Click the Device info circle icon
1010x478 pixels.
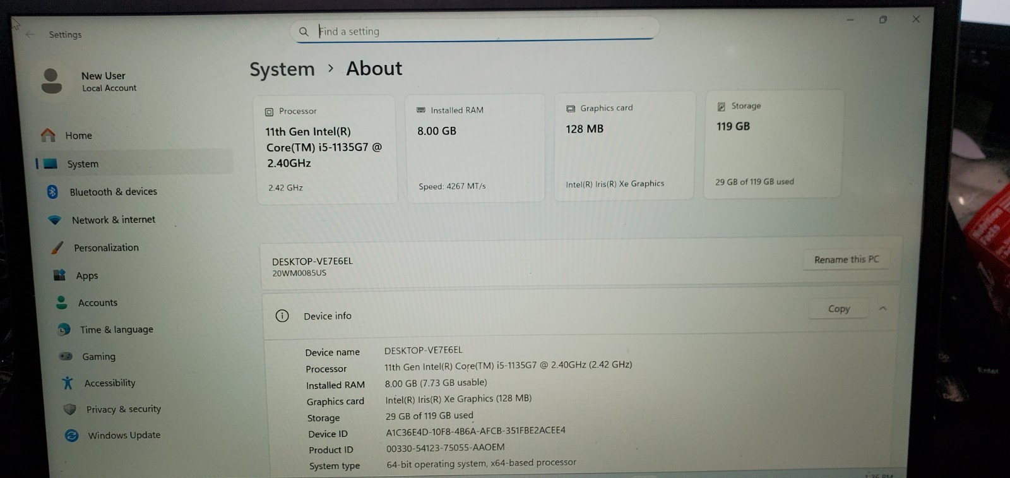tap(282, 316)
